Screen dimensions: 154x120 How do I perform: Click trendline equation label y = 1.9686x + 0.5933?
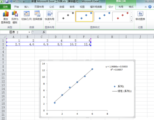point(116,67)
